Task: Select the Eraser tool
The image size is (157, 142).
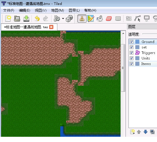Action: point(109,19)
